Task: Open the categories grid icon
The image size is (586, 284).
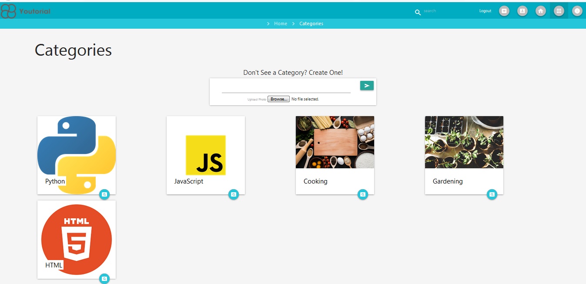Action: pos(559,11)
